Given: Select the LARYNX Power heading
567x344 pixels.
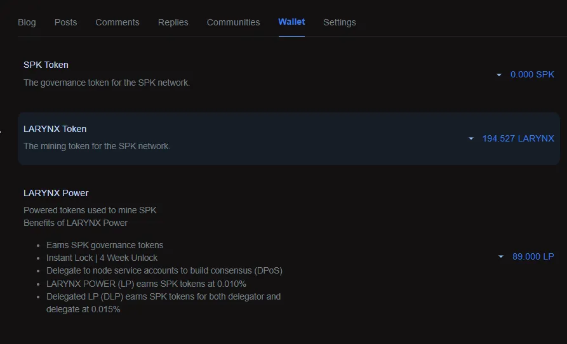Looking at the screenshot, I should coord(56,193).
